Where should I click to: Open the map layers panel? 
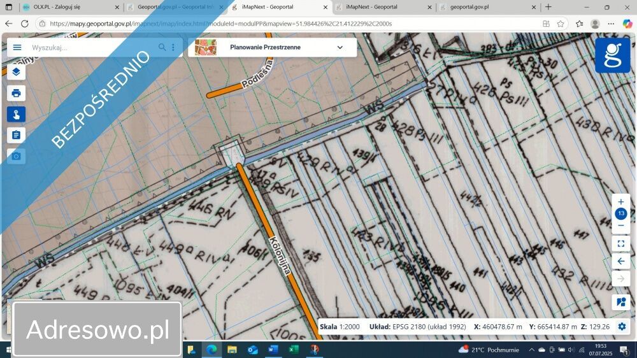(17, 72)
